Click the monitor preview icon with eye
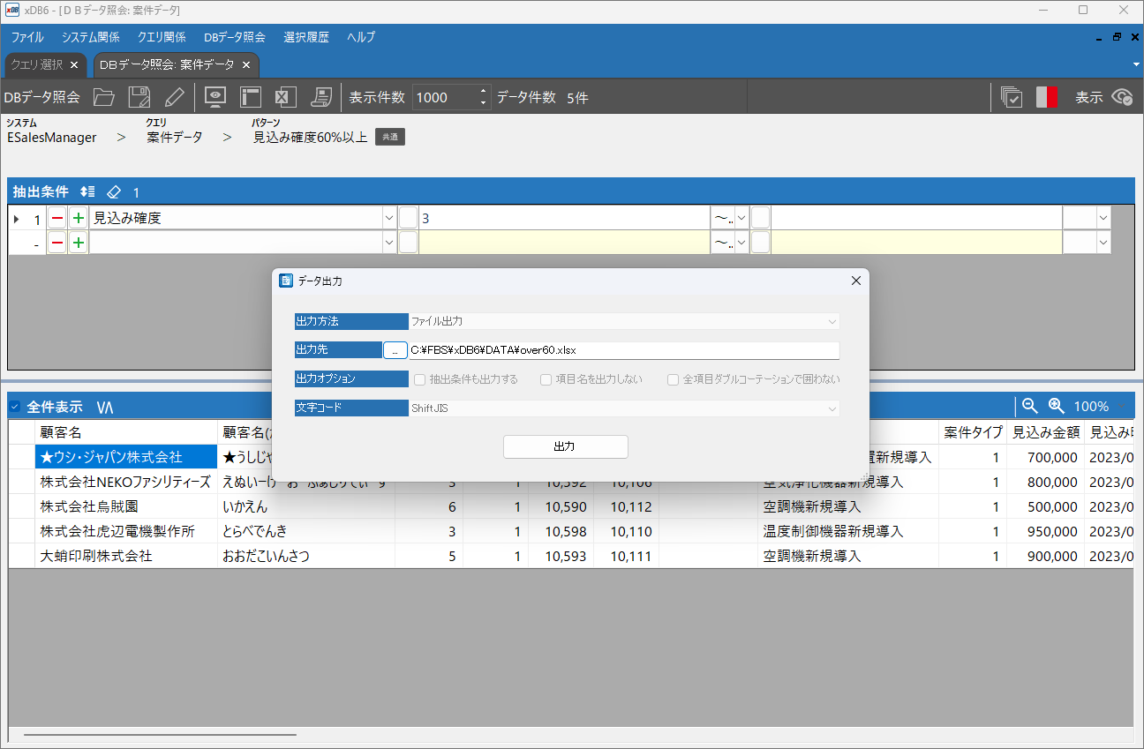Image resolution: width=1144 pixels, height=749 pixels. 215,97
